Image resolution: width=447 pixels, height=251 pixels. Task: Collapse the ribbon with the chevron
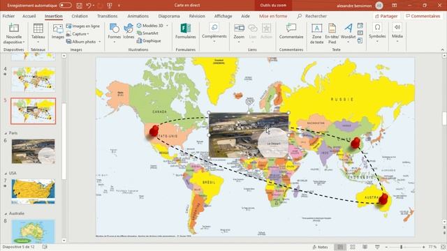point(443,50)
